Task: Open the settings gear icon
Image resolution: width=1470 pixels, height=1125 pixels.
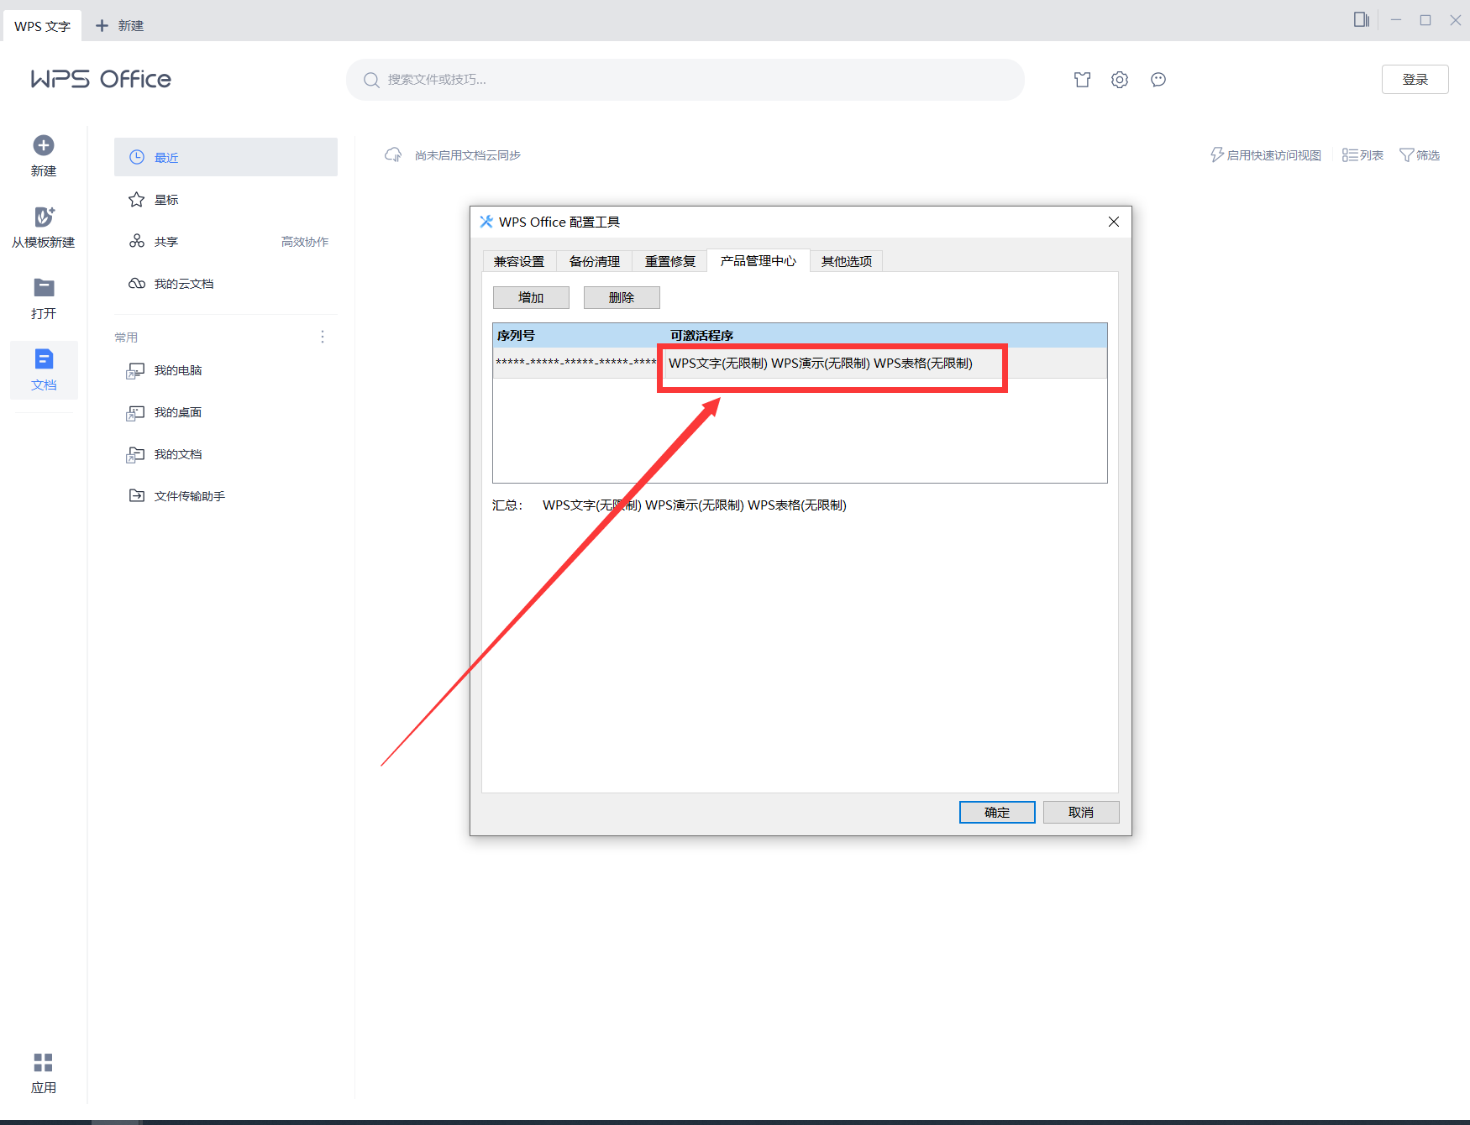Action: [x=1120, y=80]
